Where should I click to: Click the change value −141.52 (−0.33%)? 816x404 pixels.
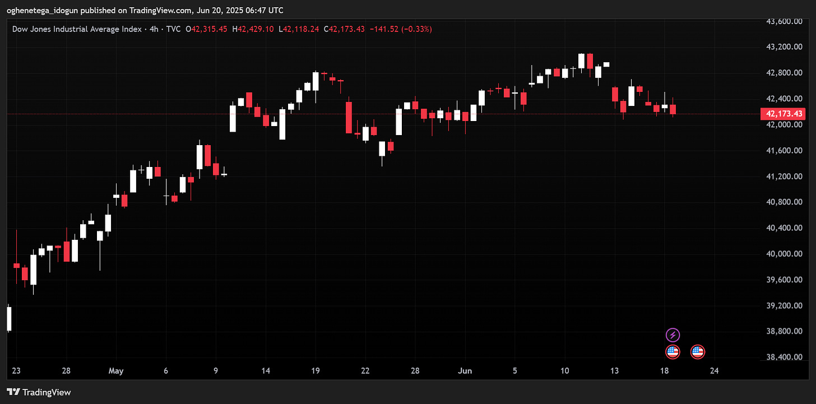(x=401, y=29)
